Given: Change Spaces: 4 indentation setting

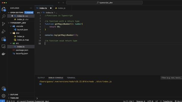Looking at the screenshot, I should (141, 101).
